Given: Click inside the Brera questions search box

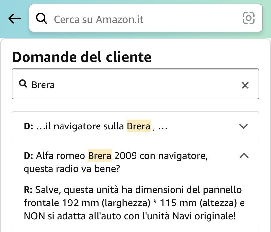Looking at the screenshot, I should point(135,84).
